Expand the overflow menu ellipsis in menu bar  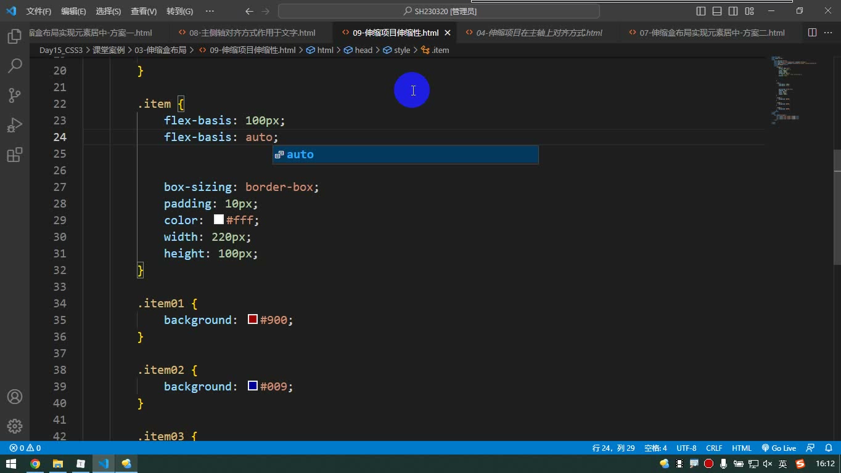210,11
